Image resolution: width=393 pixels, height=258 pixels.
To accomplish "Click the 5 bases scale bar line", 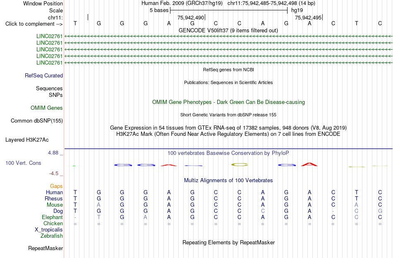I will click(229, 10).
